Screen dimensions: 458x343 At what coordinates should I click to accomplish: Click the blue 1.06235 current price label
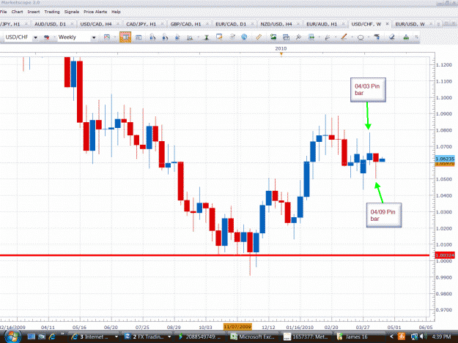pyautogui.click(x=445, y=159)
